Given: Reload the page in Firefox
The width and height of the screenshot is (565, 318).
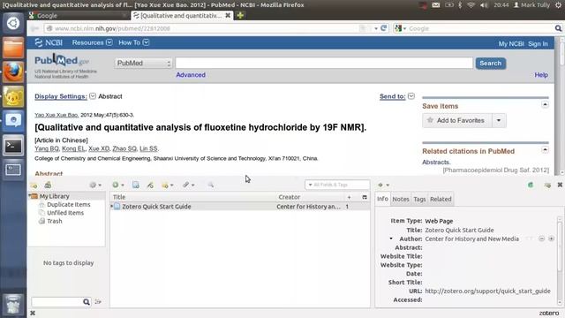Looking at the screenshot, I should tap(384, 28).
